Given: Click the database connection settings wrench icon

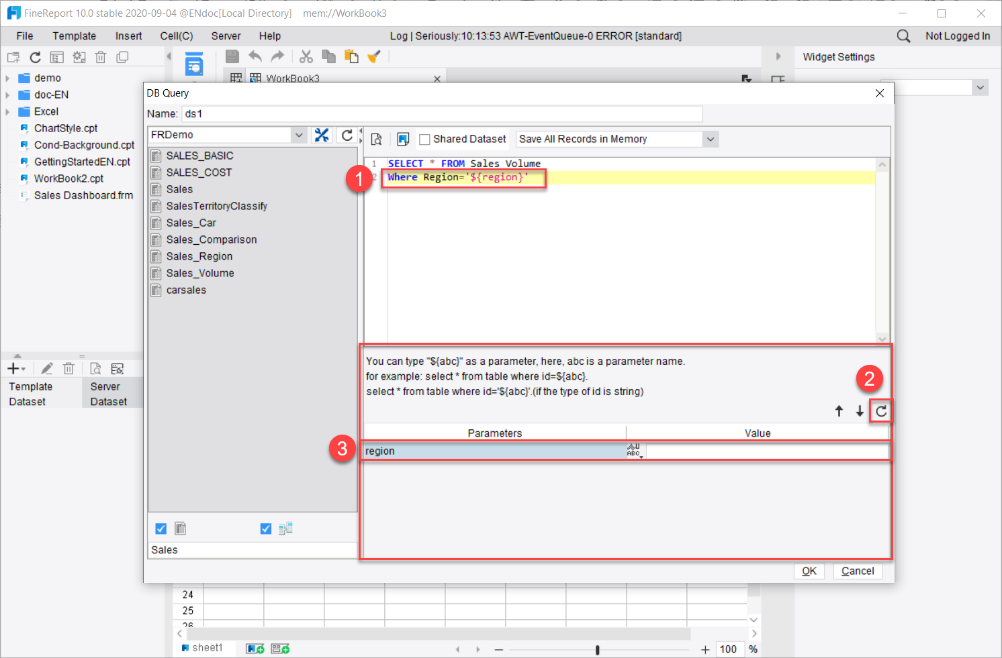Looking at the screenshot, I should [322, 135].
